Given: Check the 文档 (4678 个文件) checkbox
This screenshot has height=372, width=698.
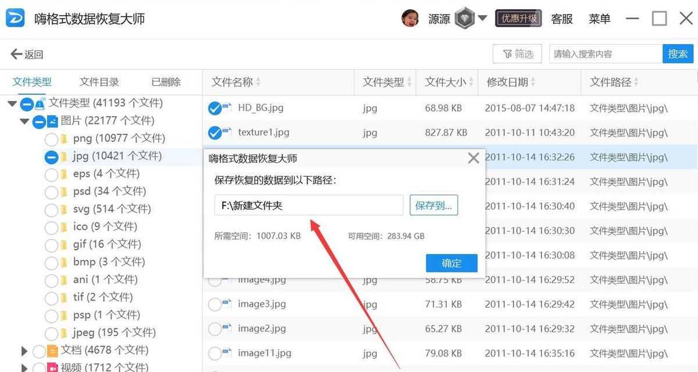Looking at the screenshot, I should (39, 351).
